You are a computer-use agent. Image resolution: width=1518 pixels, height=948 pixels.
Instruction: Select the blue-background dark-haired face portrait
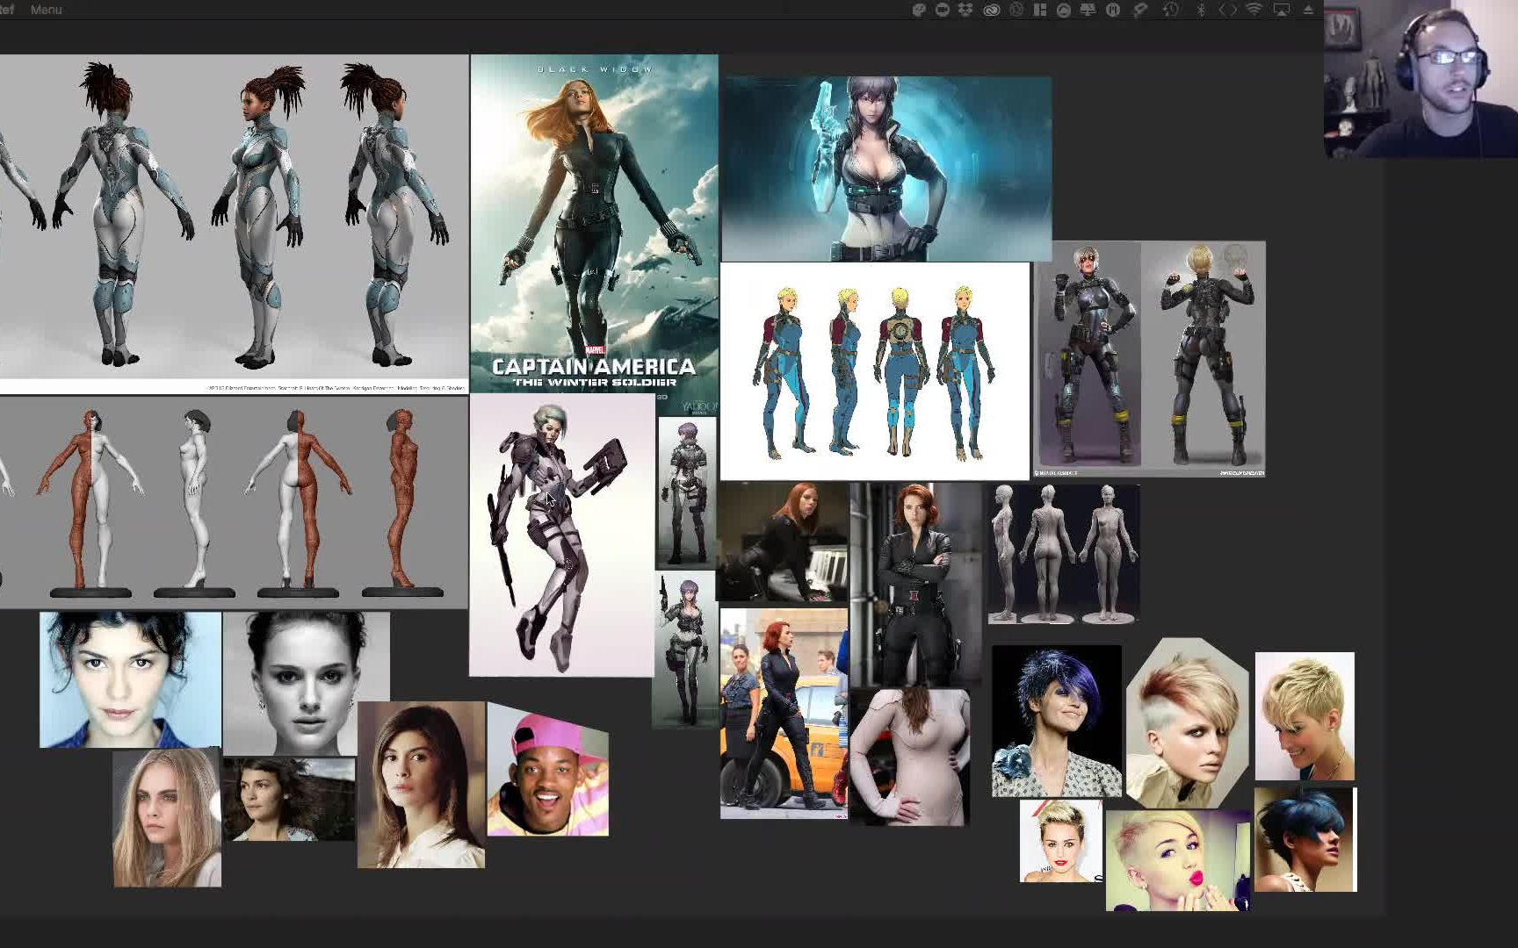pyautogui.click(x=130, y=680)
